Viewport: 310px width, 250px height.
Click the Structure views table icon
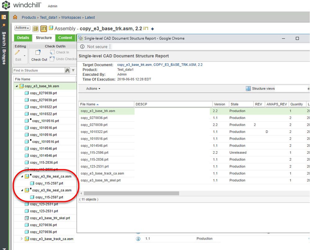coord(248,89)
